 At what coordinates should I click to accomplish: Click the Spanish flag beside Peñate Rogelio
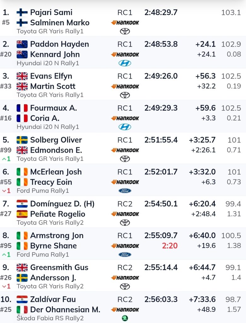(22, 214)
